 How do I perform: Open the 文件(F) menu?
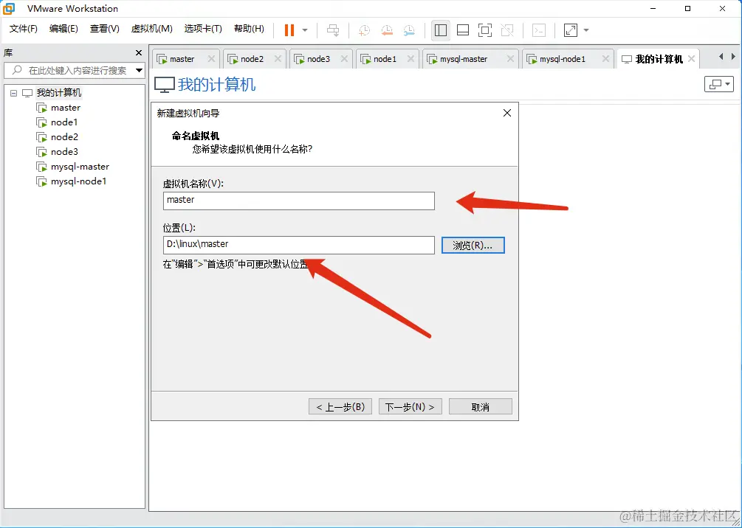point(23,29)
